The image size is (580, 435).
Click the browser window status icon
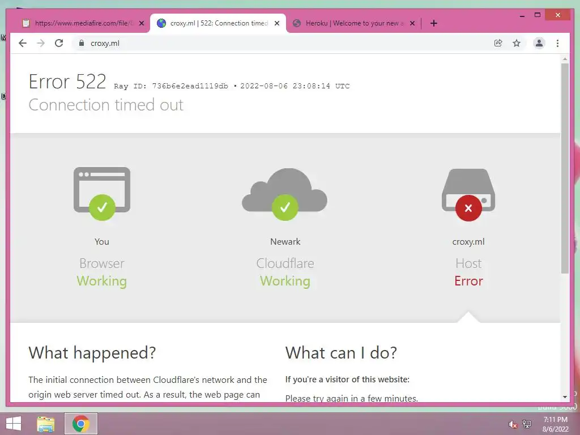(102, 194)
